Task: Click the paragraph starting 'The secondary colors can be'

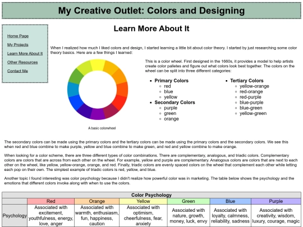Action: [x=146, y=145]
